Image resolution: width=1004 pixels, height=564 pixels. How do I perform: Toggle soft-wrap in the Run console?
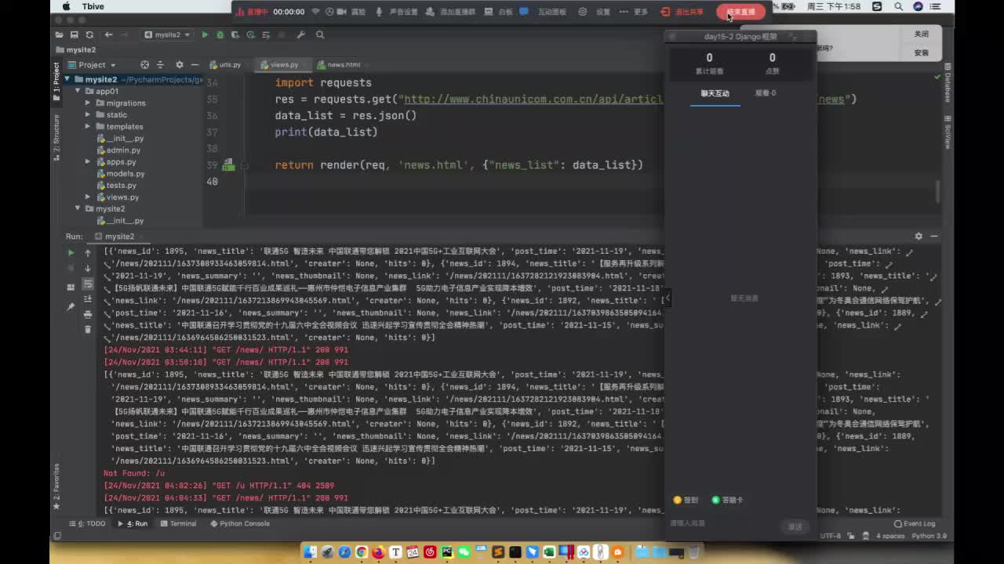point(88,284)
